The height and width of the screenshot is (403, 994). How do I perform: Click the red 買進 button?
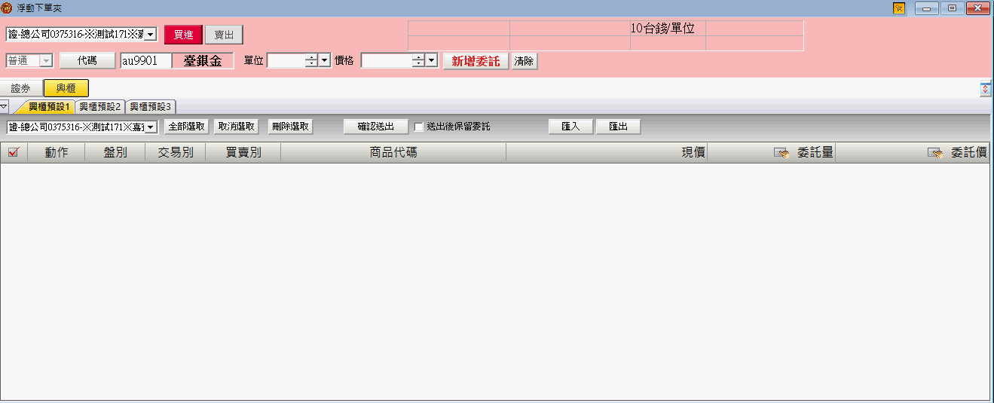(x=184, y=35)
